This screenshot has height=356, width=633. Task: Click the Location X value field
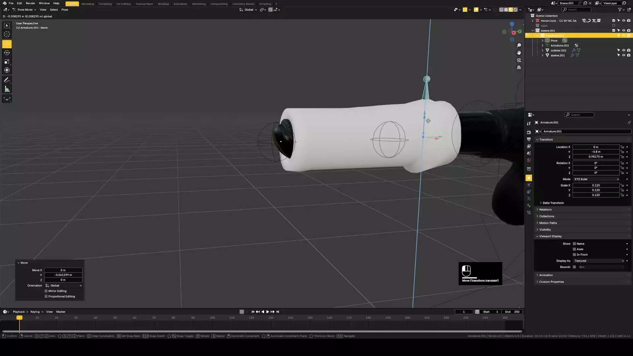click(595, 147)
